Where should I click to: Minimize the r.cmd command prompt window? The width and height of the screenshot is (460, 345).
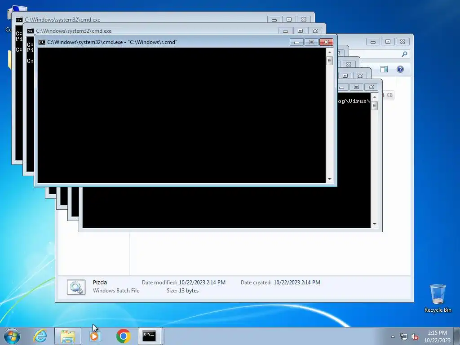tap(296, 42)
